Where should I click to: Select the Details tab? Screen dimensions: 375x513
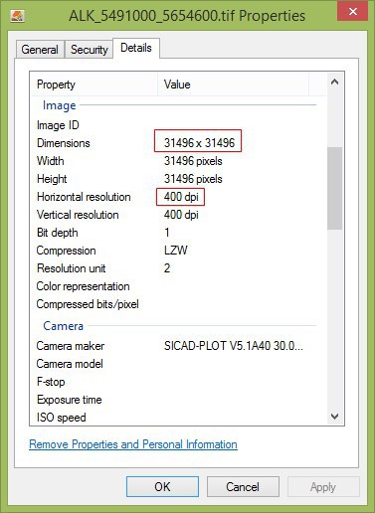pos(136,48)
